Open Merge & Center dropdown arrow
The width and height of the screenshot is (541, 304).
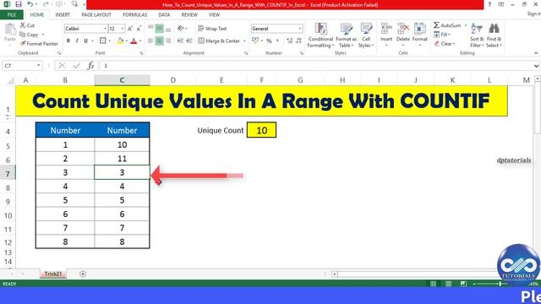pyautogui.click(x=244, y=41)
